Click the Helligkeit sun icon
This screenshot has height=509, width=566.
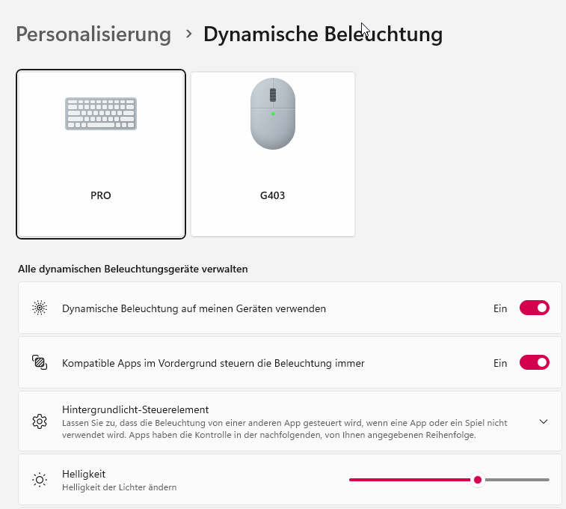[x=40, y=480]
